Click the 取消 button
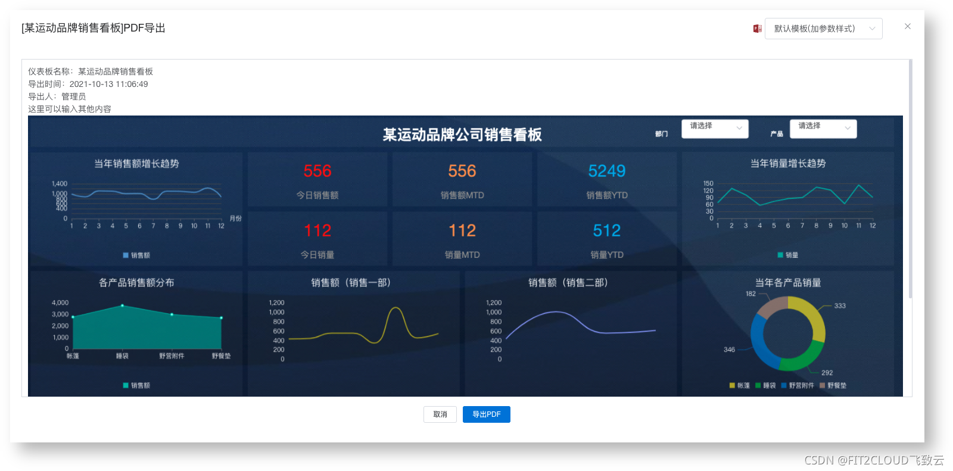 click(440, 414)
